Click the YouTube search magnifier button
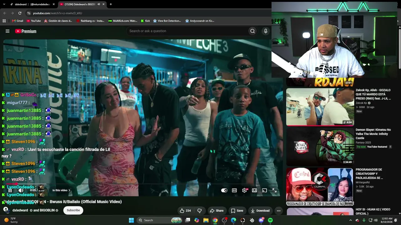 [x=253, y=31]
